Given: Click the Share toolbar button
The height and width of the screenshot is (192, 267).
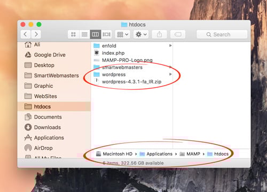Looking at the screenshot, I should click(159, 34).
